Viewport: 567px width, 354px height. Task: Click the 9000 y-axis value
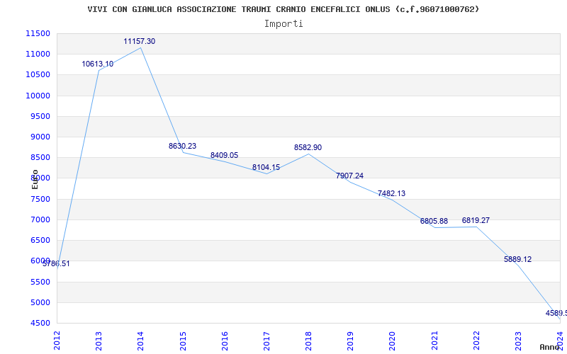40,137
